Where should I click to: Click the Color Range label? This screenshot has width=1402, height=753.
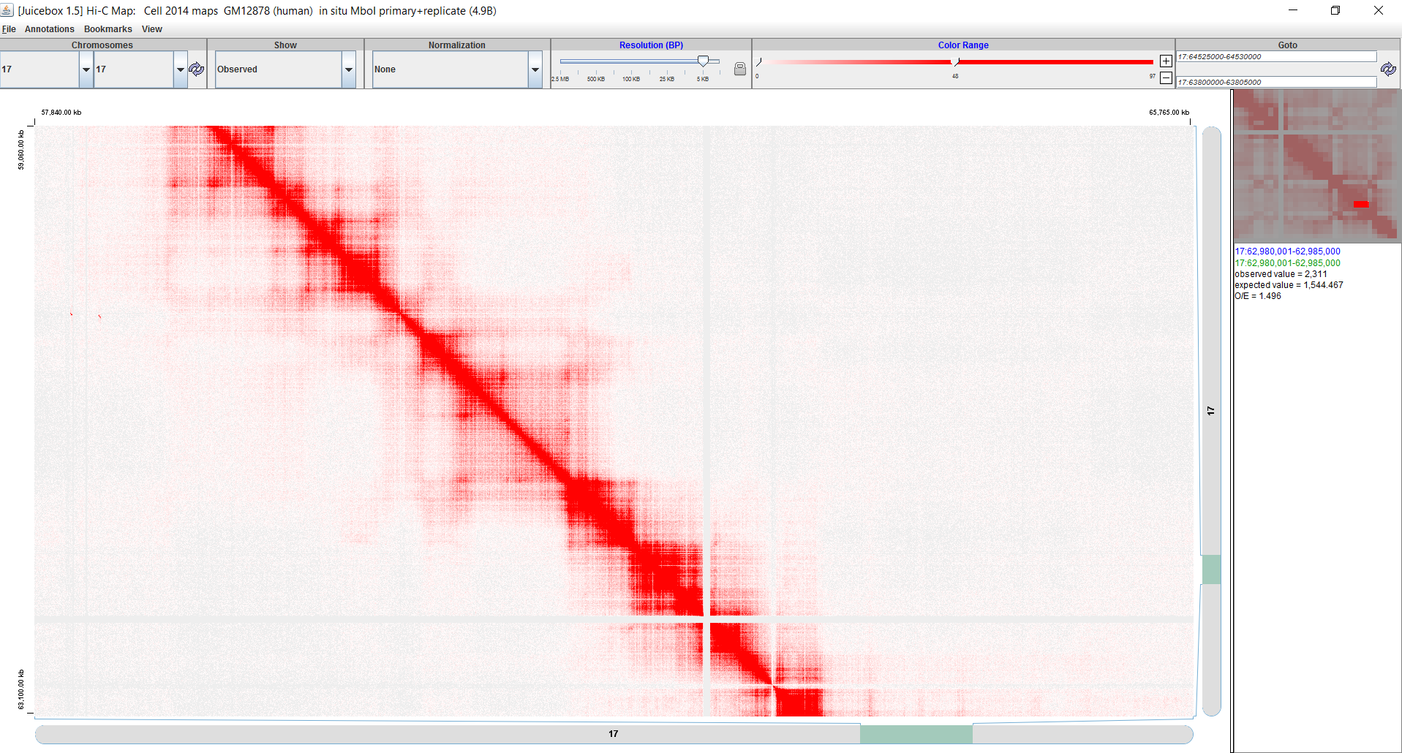pyautogui.click(x=963, y=45)
